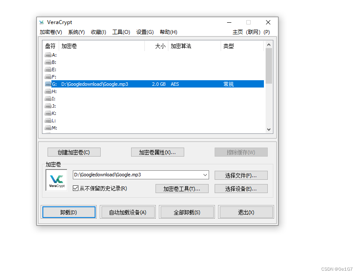Click the 加密卷 column header
The height and width of the screenshot is (275, 359).
[102, 46]
